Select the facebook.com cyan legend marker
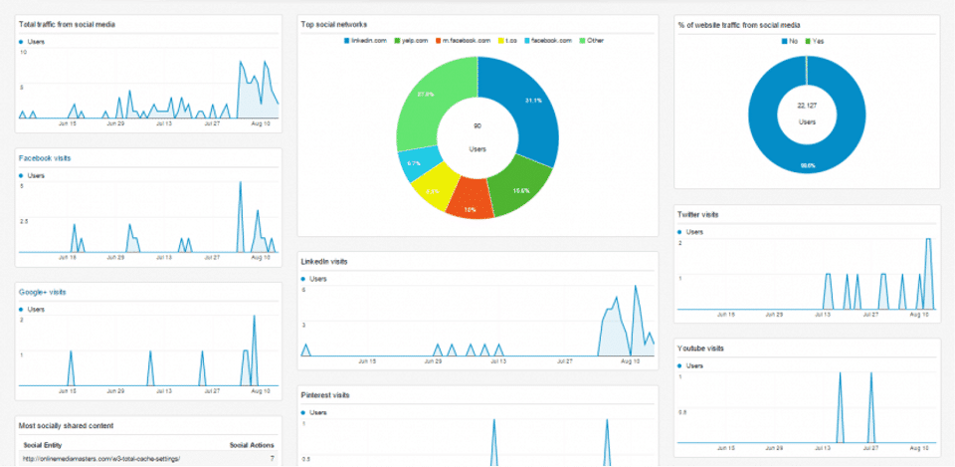The width and height of the screenshot is (955, 467). coord(527,41)
